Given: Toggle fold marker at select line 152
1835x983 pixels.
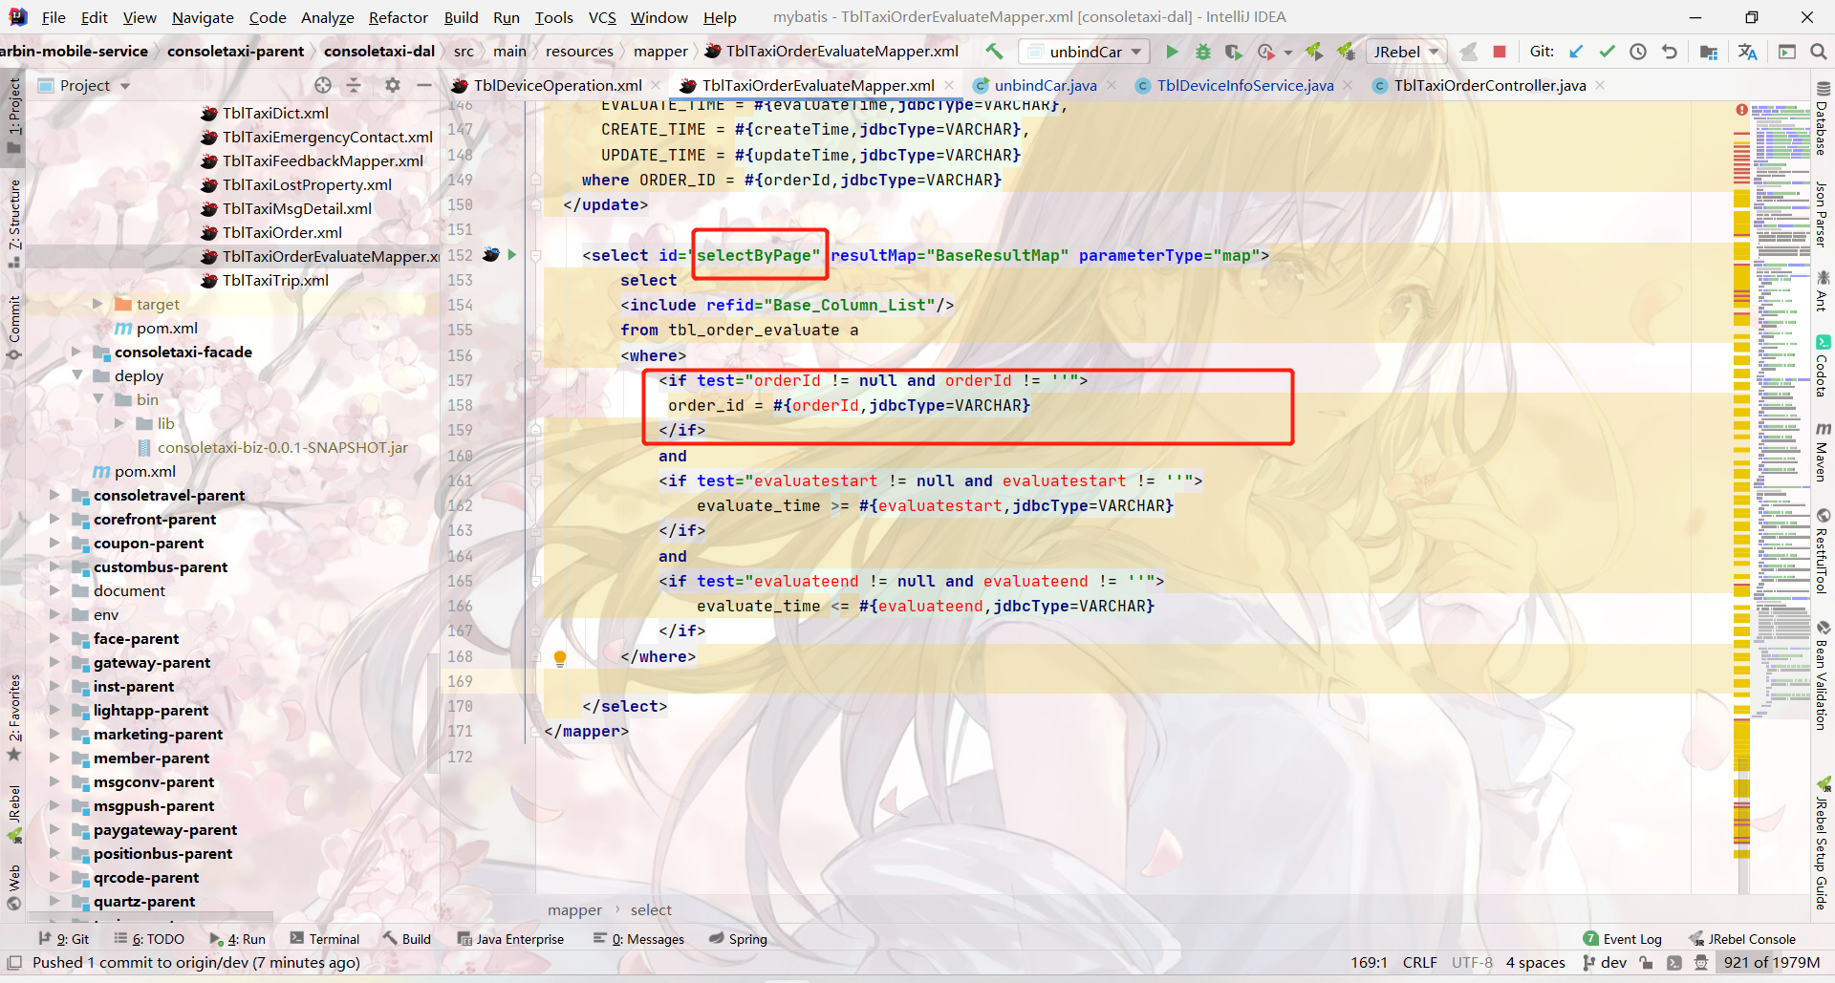Looking at the screenshot, I should (536, 256).
